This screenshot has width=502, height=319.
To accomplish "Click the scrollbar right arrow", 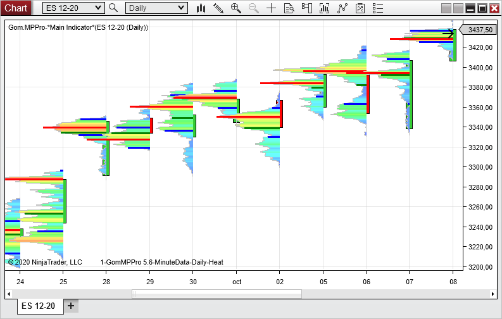I will pyautogui.click(x=493, y=294).
